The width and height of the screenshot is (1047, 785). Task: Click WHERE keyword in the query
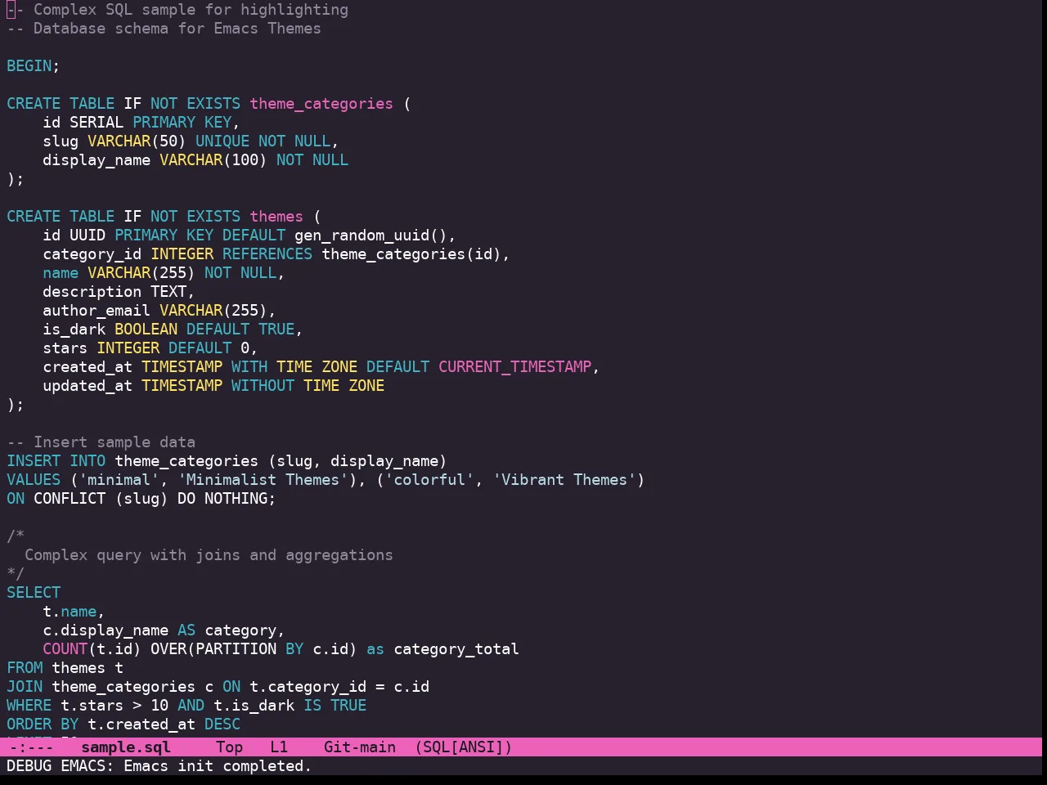[x=29, y=706]
